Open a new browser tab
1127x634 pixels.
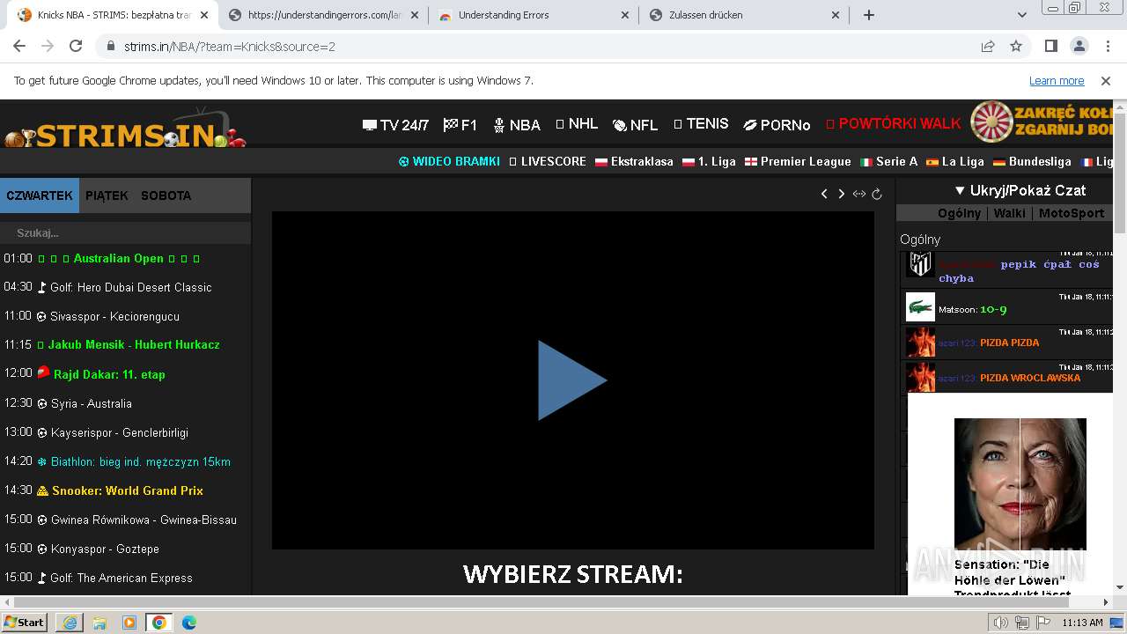click(869, 15)
